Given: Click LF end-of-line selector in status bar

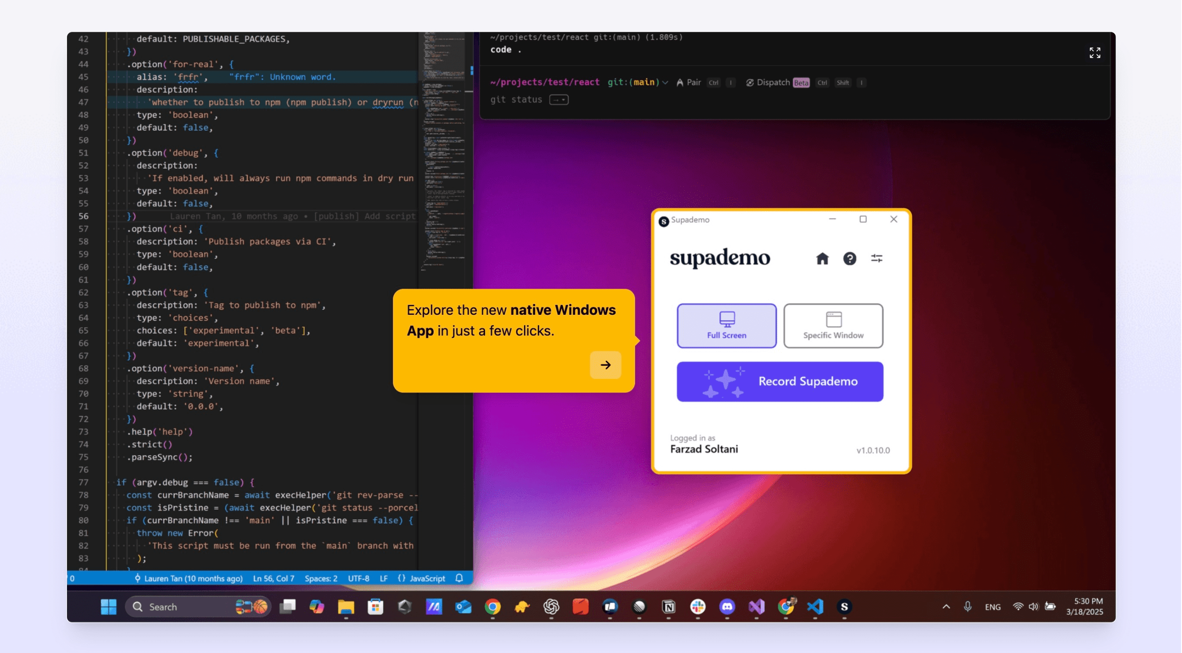Looking at the screenshot, I should [x=384, y=578].
